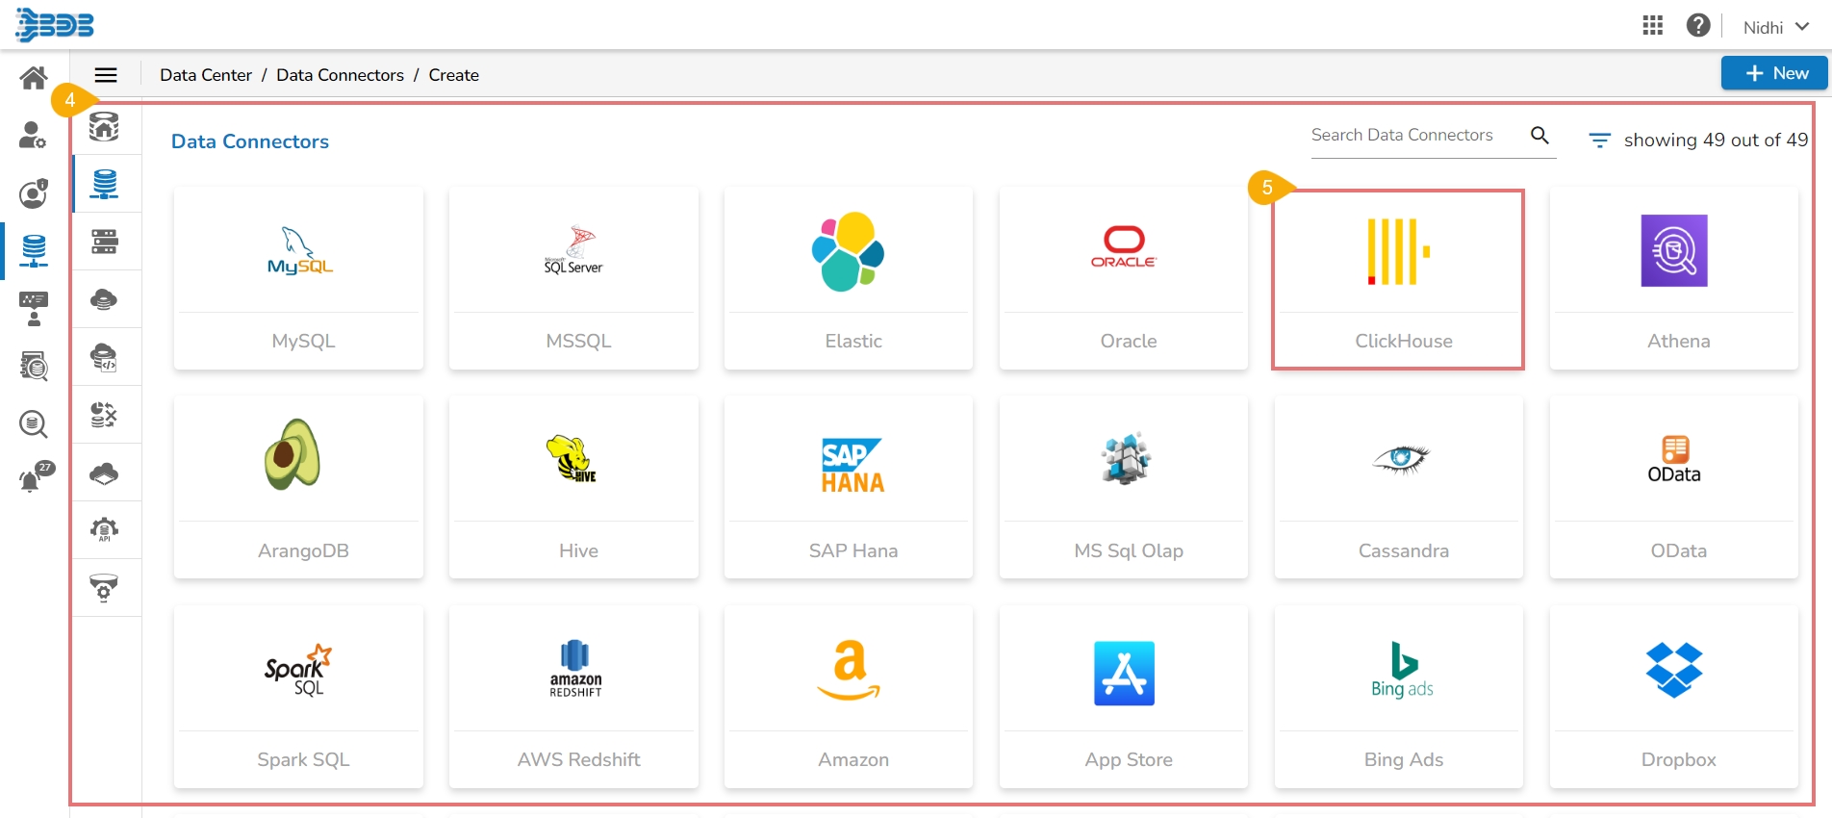The height and width of the screenshot is (818, 1832).
Task: Open the Home icon in the sidebar
Action: (x=34, y=77)
